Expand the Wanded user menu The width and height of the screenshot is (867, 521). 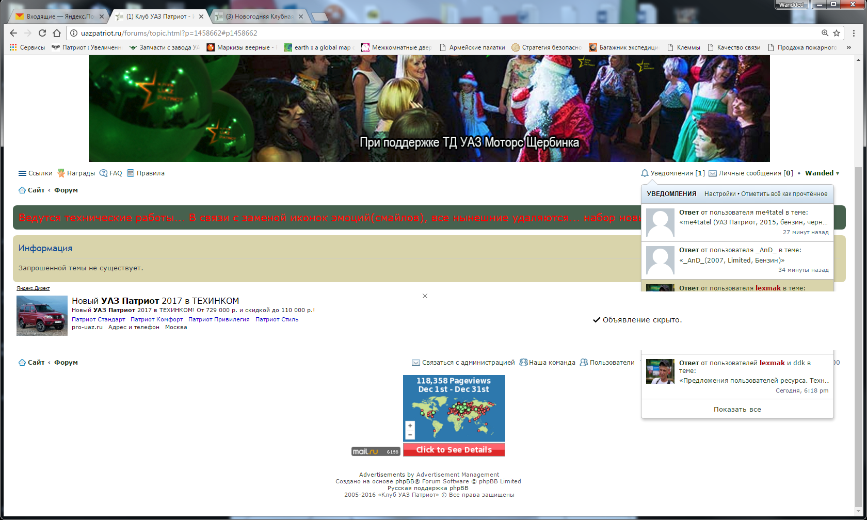tap(822, 173)
